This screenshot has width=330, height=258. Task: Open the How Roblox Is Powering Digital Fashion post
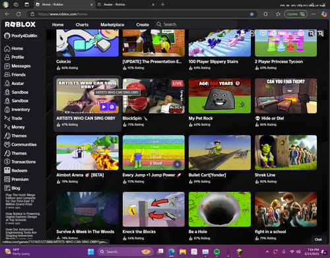point(22,218)
